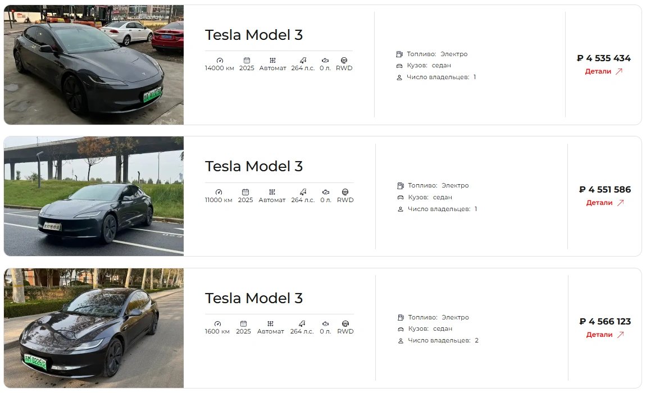
Task: Click the owners count person icon in the third listing
Action: (400, 341)
